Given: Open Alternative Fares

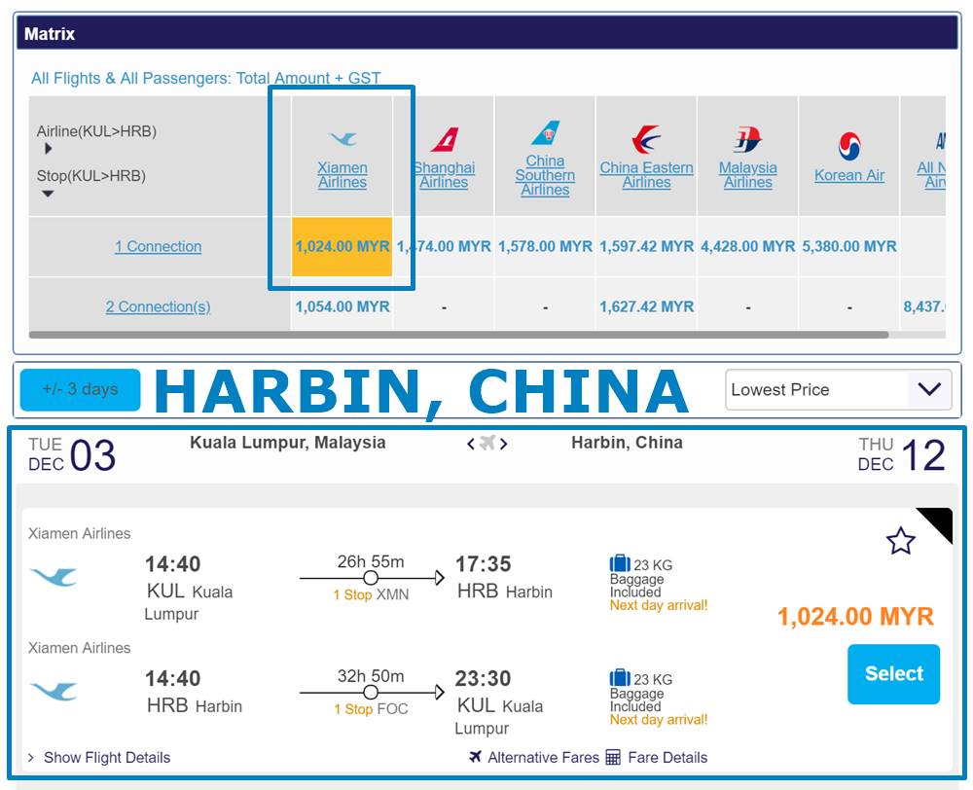Looking at the screenshot, I should click(543, 757).
